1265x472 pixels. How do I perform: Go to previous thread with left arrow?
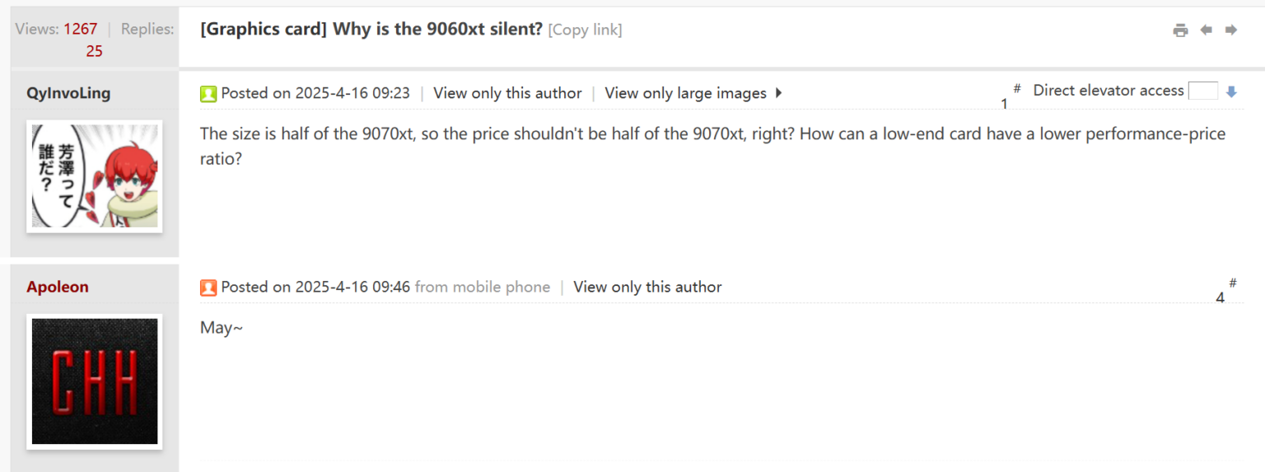pyautogui.click(x=1206, y=30)
